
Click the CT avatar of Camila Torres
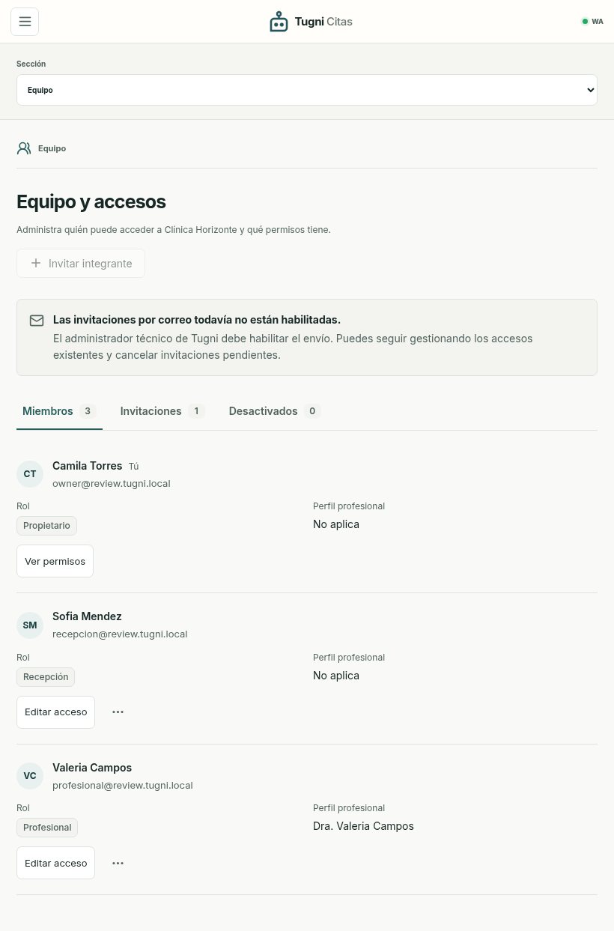[30, 474]
